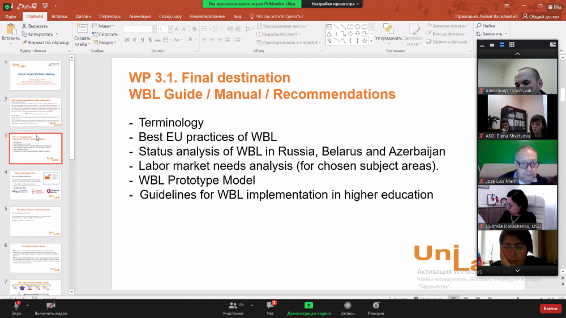566x318 pixels.
Task: Open Shape fill (Заливка фигуры) options
Action: pyautogui.click(x=447, y=25)
